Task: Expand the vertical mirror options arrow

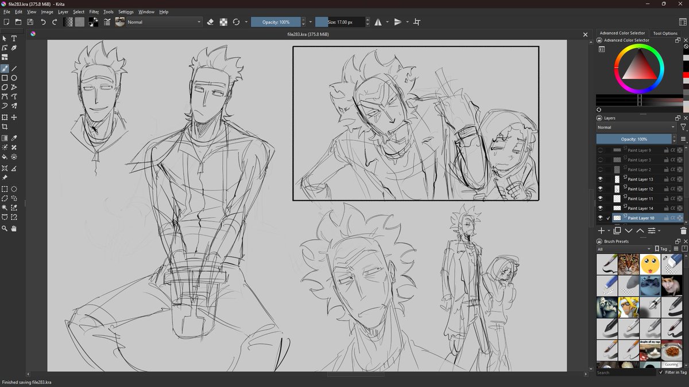Action: (408, 22)
